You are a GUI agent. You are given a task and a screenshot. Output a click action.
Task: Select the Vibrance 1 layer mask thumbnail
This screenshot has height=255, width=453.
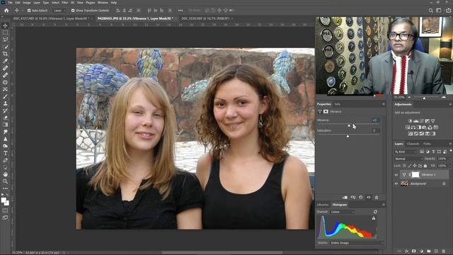pos(415,175)
